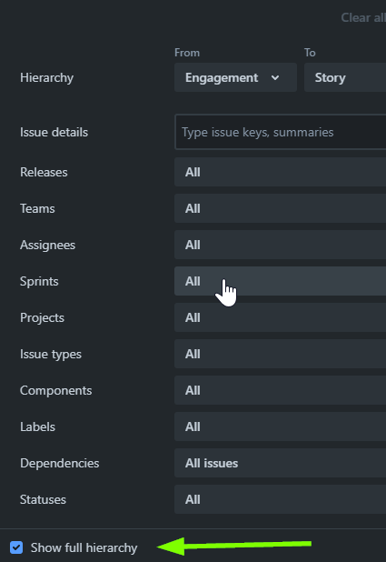Open the Assignees filter dropdown

click(x=280, y=245)
